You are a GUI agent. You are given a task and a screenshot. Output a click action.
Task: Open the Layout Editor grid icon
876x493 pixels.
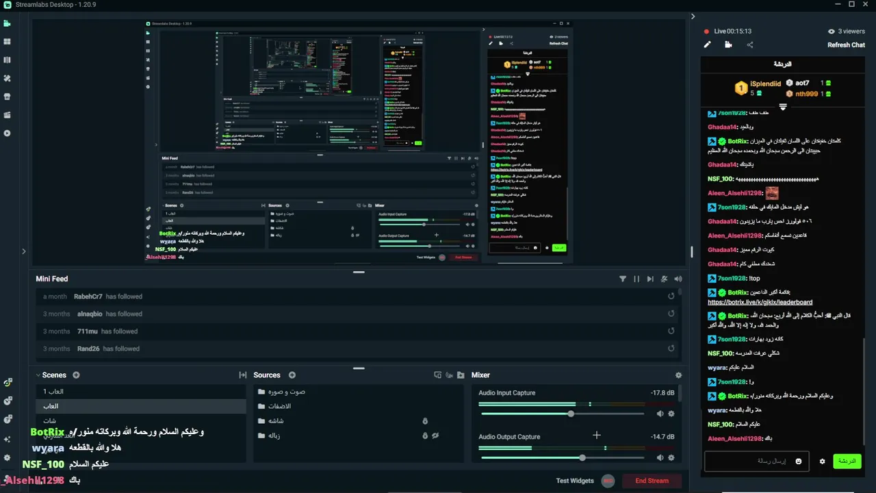pyautogui.click(x=8, y=42)
